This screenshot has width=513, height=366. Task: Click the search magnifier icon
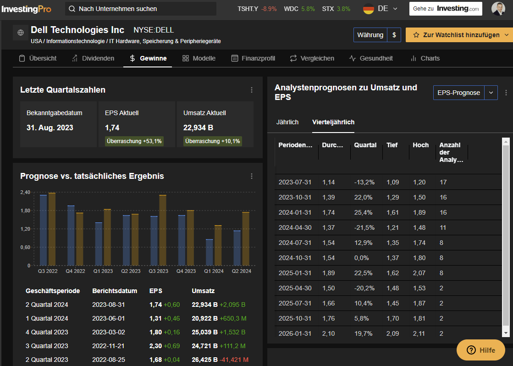tap(72, 9)
